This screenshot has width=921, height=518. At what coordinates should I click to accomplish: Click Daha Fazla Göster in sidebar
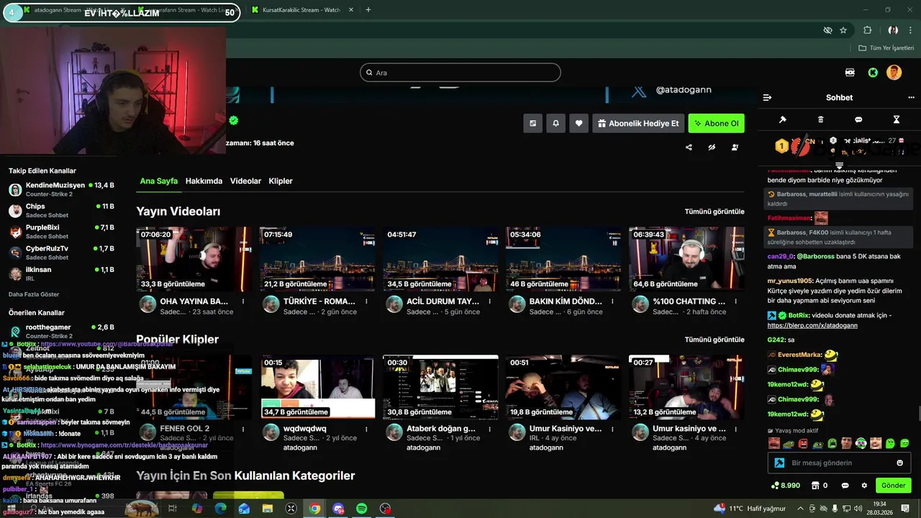pyautogui.click(x=34, y=294)
